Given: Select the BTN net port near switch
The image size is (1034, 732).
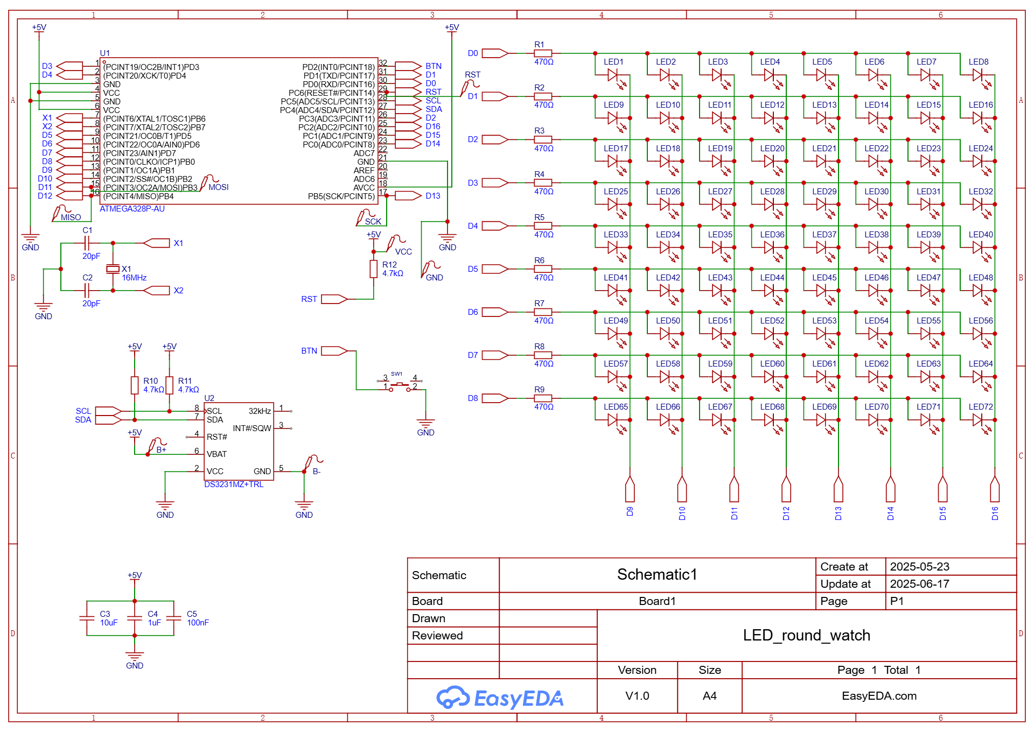Looking at the screenshot, I should pyautogui.click(x=334, y=351).
